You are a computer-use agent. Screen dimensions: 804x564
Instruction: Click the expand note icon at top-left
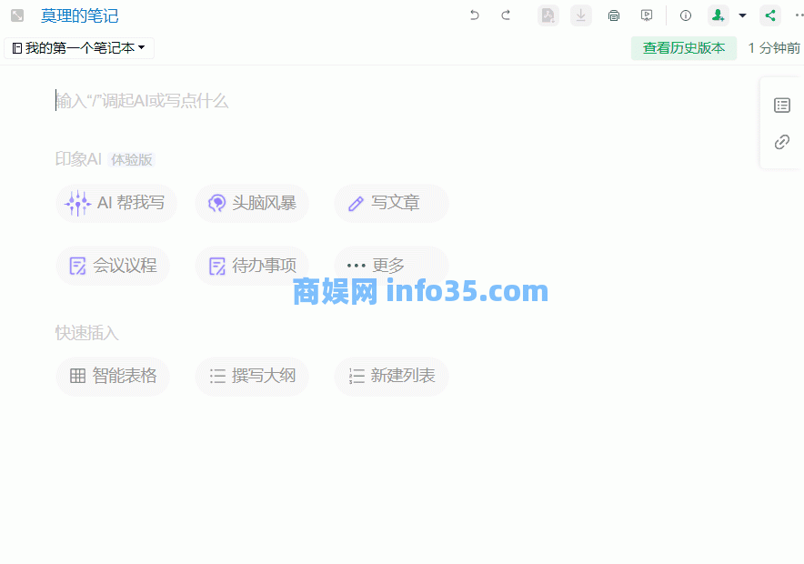coord(17,15)
